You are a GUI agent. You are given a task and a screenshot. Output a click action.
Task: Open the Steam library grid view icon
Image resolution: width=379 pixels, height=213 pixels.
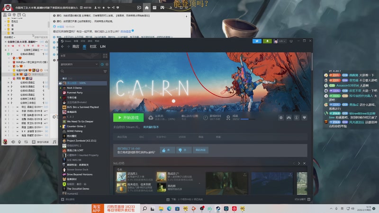point(105,56)
